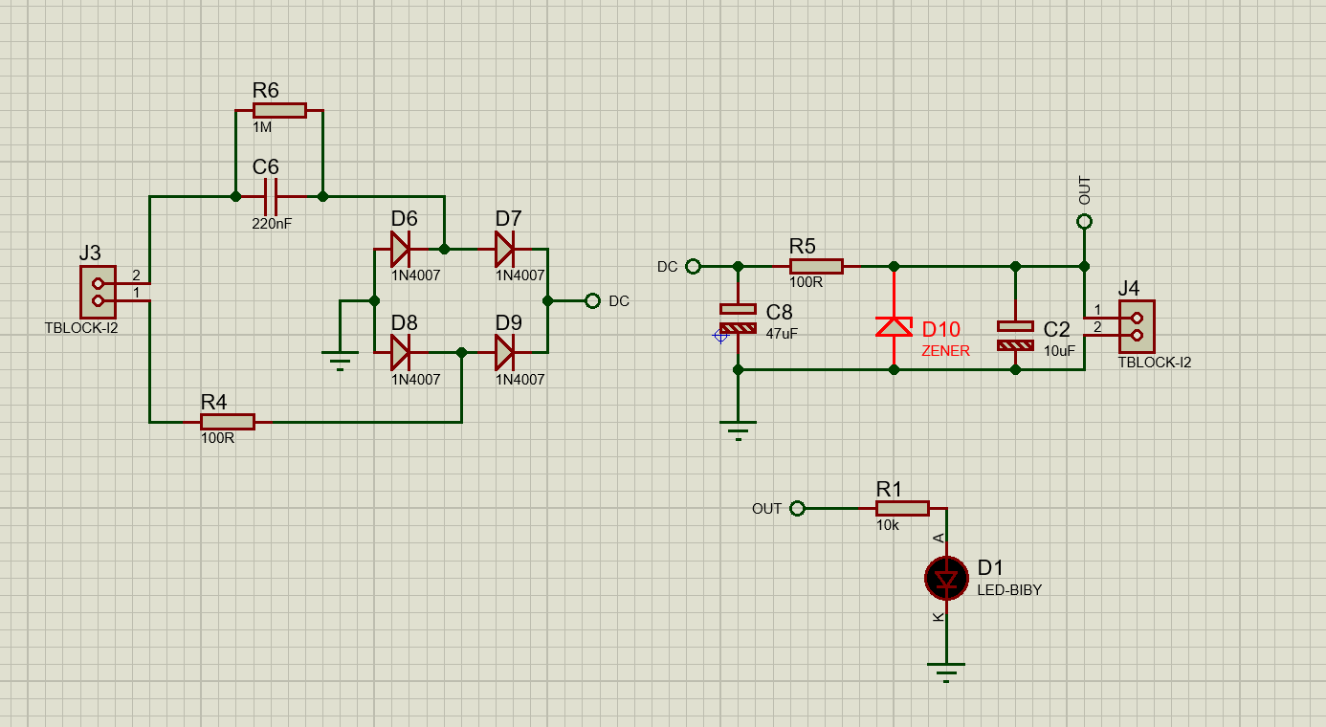1326x727 pixels.
Task: Click diode D7 symbol
Action: point(504,249)
